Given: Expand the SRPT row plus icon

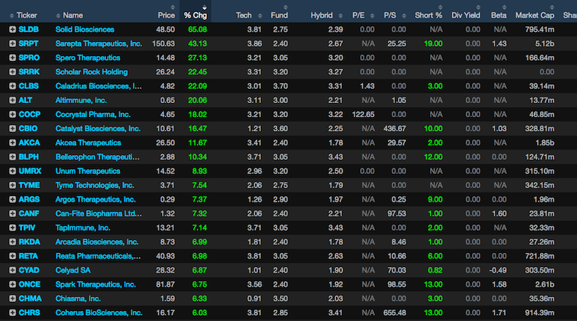Looking at the screenshot, I should pyautogui.click(x=12, y=44).
